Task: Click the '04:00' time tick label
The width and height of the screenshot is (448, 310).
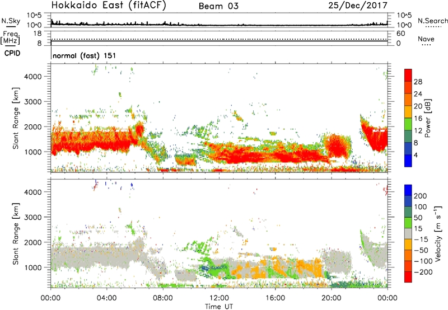Action: [x=107, y=298]
